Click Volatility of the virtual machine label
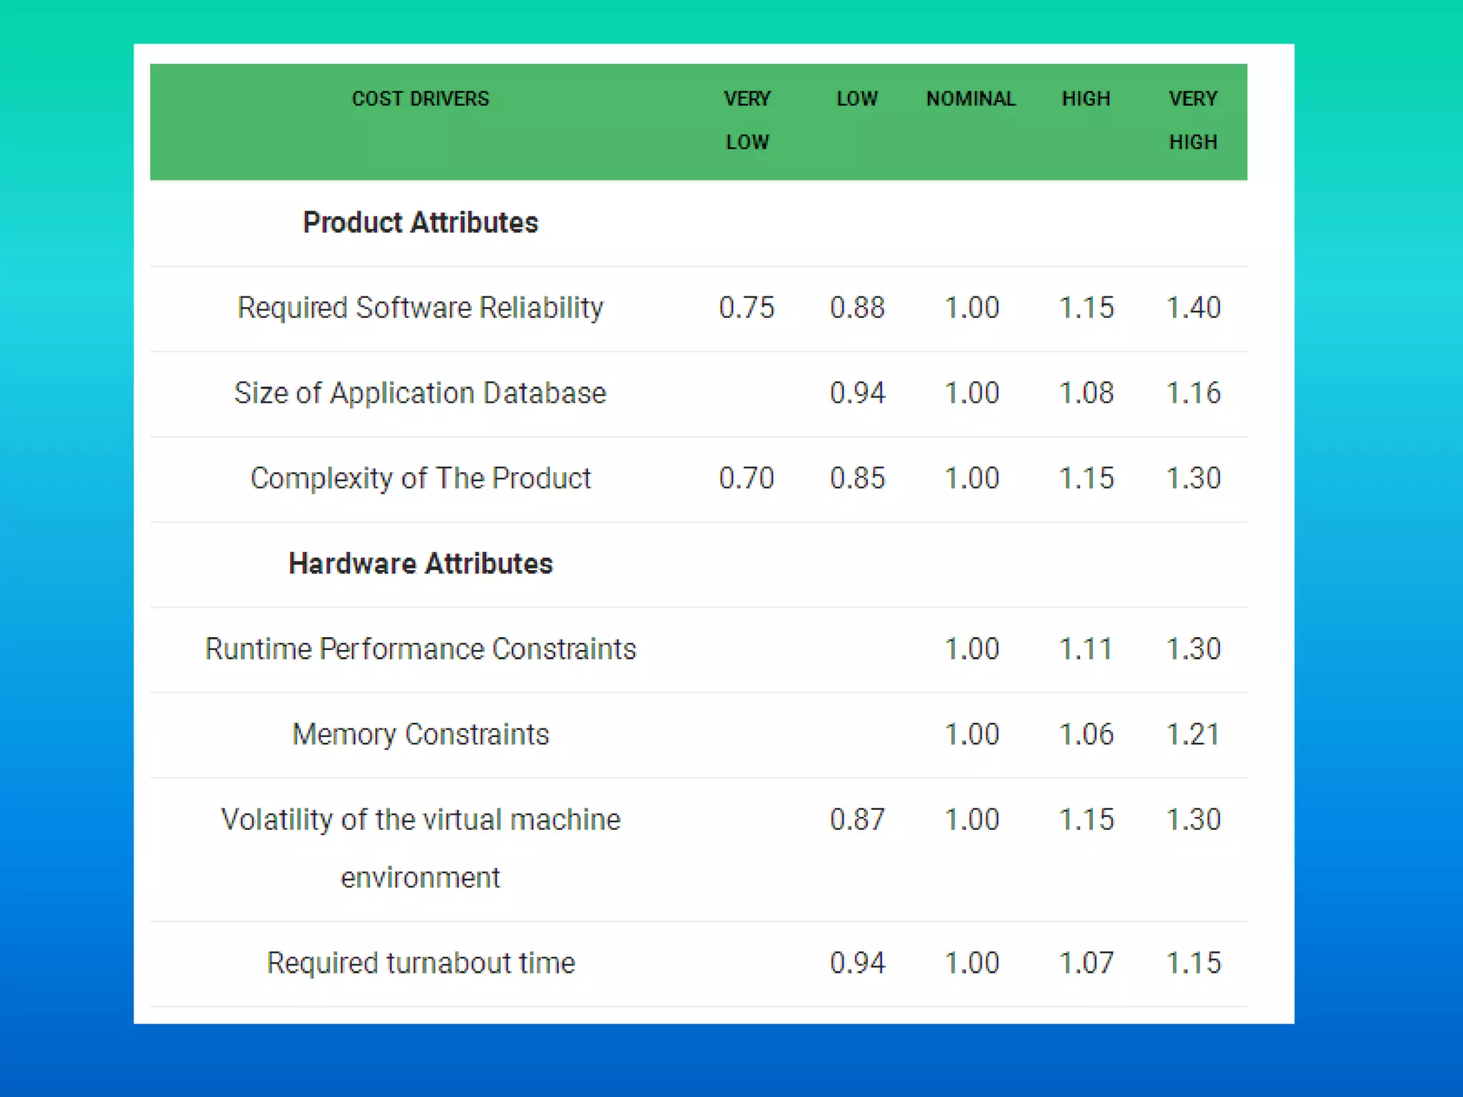 (x=420, y=819)
